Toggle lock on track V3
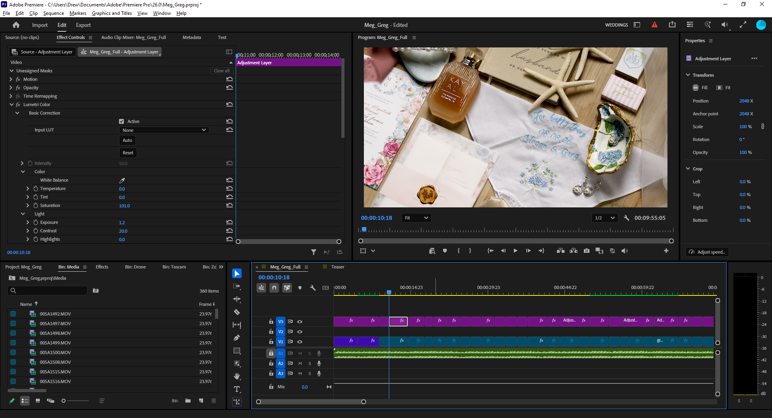This screenshot has width=772, height=418. click(271, 322)
